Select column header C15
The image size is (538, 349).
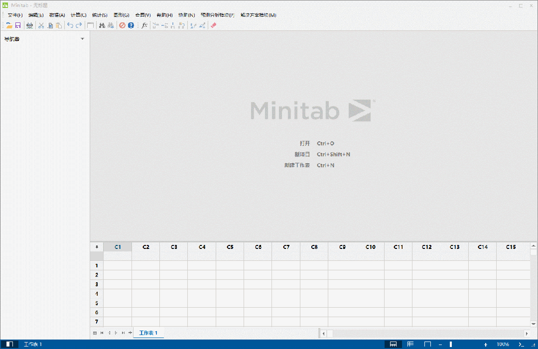point(511,247)
